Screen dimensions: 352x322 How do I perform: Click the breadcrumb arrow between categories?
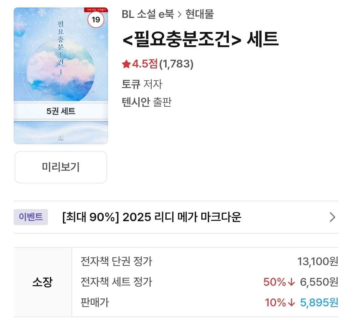(x=179, y=15)
